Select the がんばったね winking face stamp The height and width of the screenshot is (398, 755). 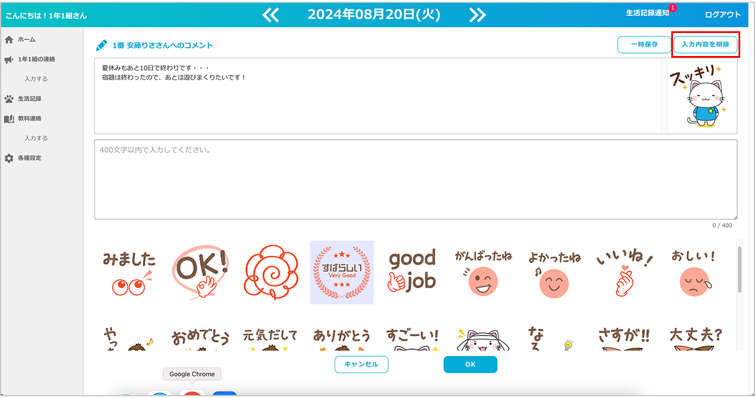483,272
